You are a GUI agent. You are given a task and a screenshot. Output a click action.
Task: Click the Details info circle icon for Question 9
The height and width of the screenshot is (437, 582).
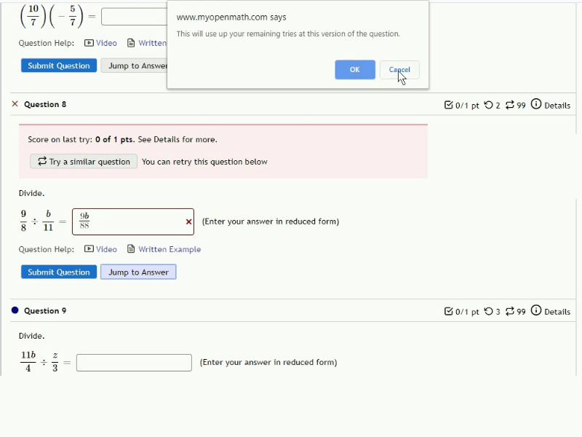point(535,310)
